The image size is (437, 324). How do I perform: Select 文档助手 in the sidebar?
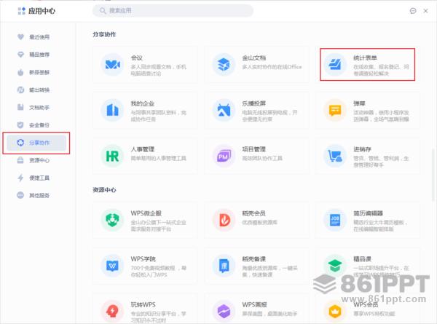click(36, 108)
